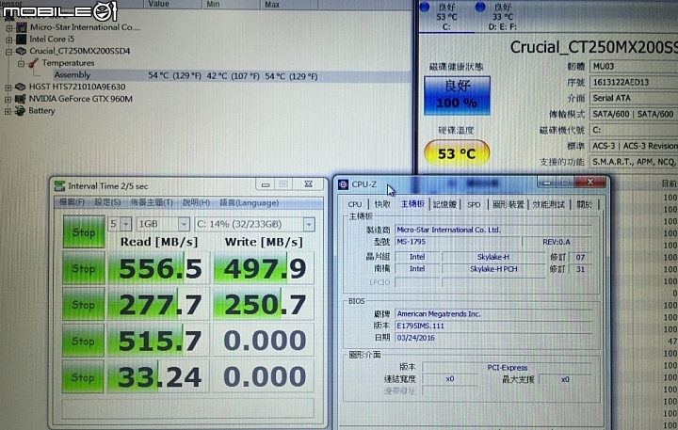The width and height of the screenshot is (678, 430).
Task: Click Stop button beside 33.24 read
Action: click(x=83, y=377)
